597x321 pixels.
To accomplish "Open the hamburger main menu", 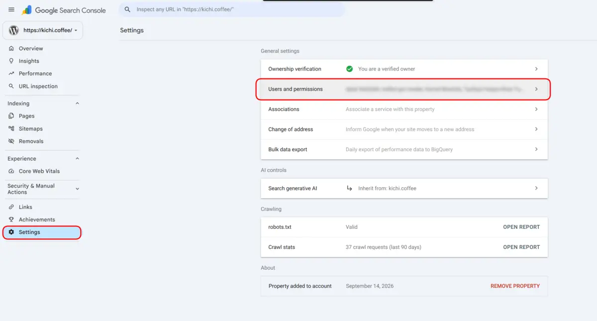I will [x=11, y=10].
